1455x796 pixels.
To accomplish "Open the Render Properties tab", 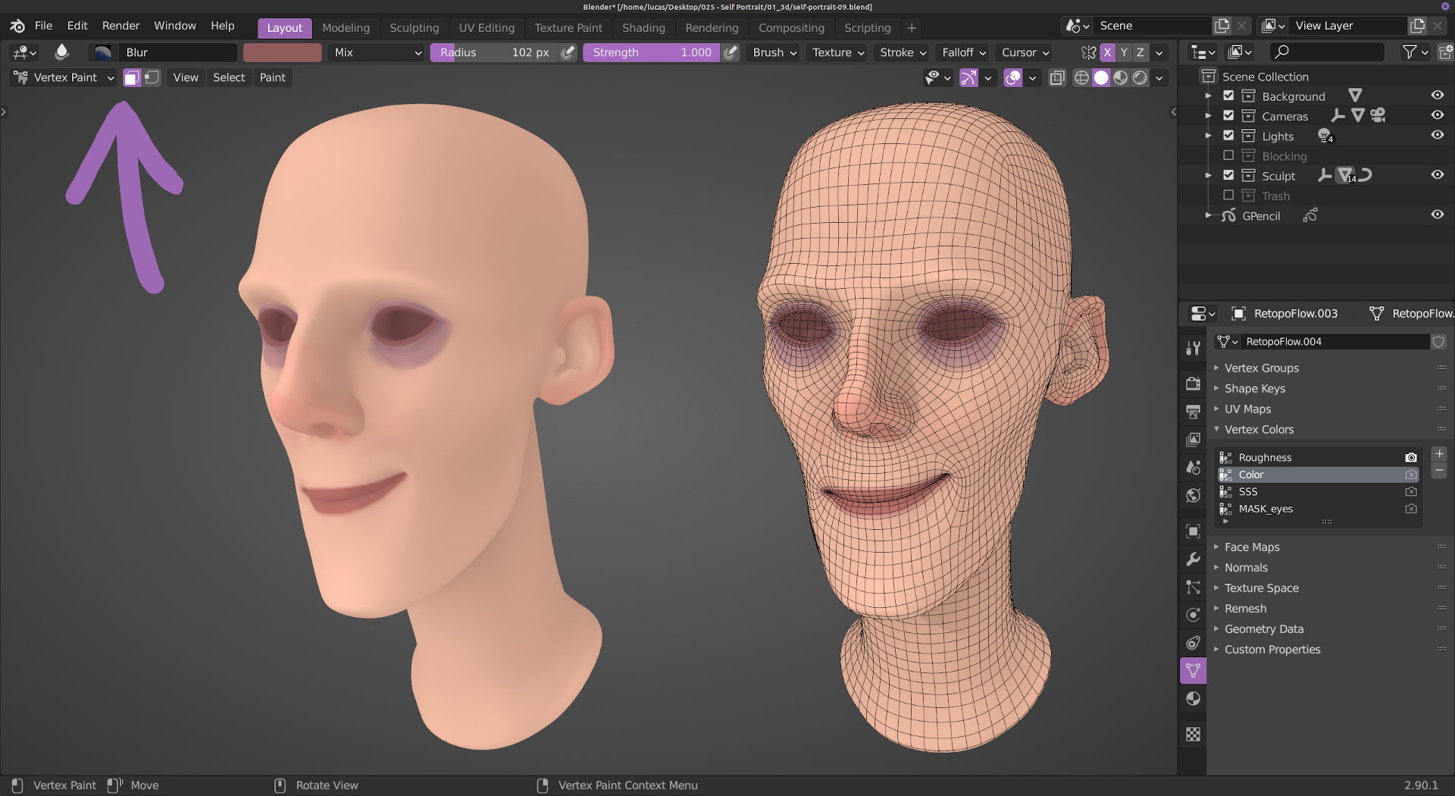I will coord(1193,384).
